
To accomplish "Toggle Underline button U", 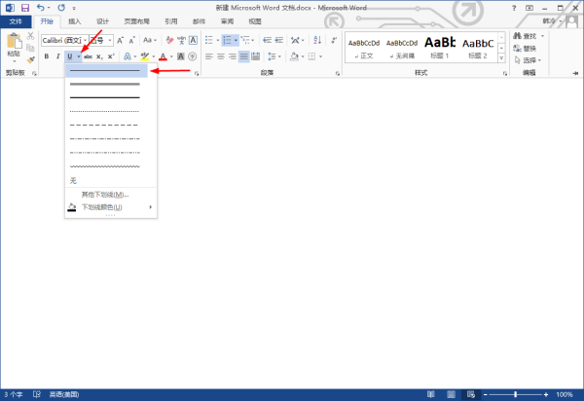I will tap(70, 56).
